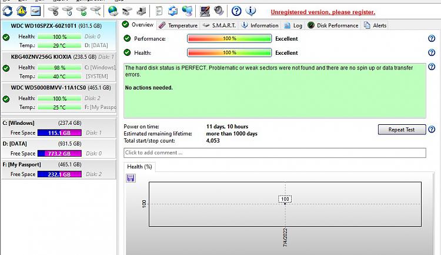Click the Performance 100 % gradient bar
Viewport: 441px width, 255px height.
point(229,38)
